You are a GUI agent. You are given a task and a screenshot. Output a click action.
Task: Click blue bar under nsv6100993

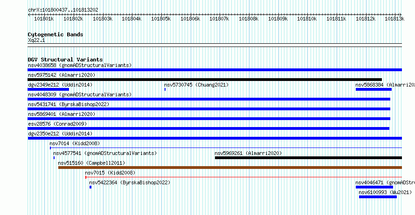[x=378, y=197]
